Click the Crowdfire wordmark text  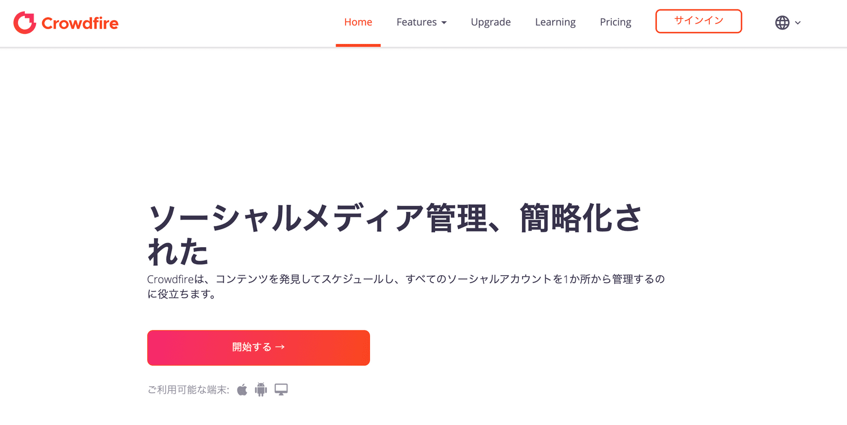coord(80,23)
